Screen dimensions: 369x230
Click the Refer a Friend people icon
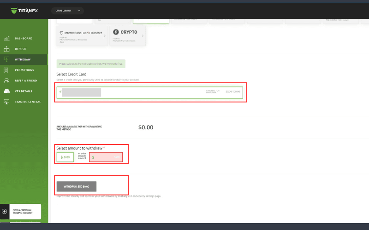tap(6, 80)
